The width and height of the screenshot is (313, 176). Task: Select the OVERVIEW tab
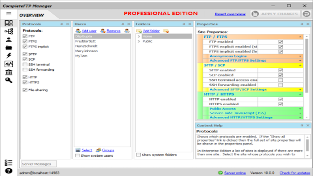click(x=32, y=15)
